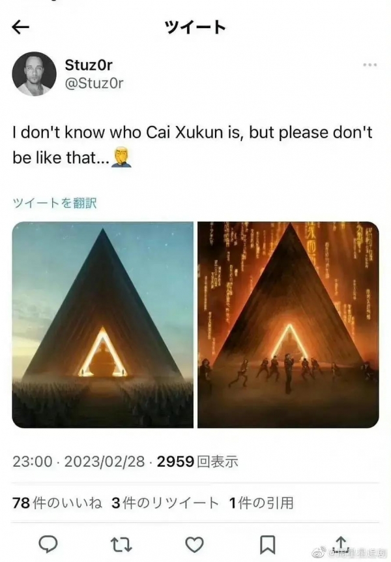View the 3 retweets list
391x562 pixels.
tap(165, 503)
